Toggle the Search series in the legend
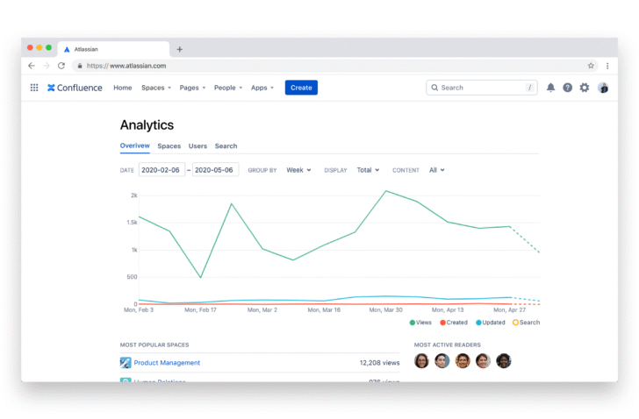This screenshot has height=419, width=639. point(526,323)
